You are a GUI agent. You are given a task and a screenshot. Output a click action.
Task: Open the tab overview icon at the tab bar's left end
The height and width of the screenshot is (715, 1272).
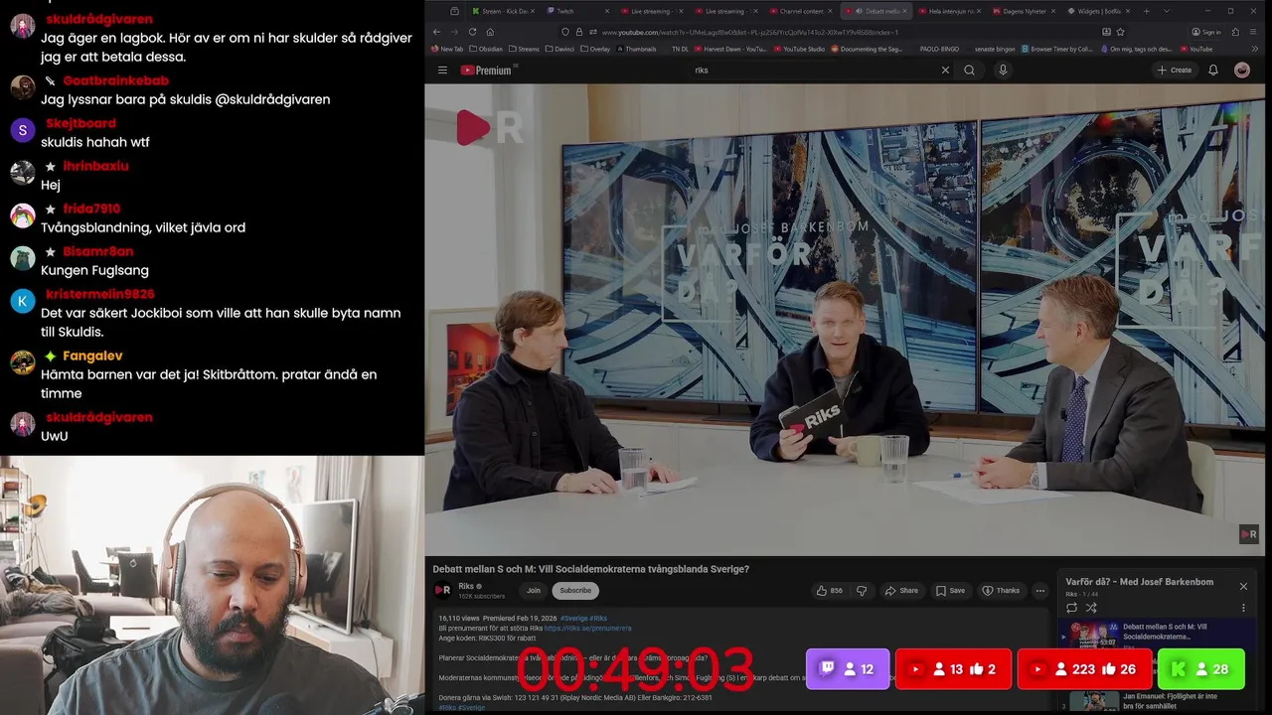point(454,11)
